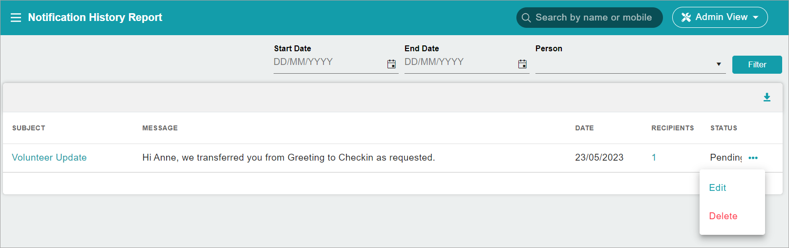Open the Volunteer Update subject link

[49, 158]
